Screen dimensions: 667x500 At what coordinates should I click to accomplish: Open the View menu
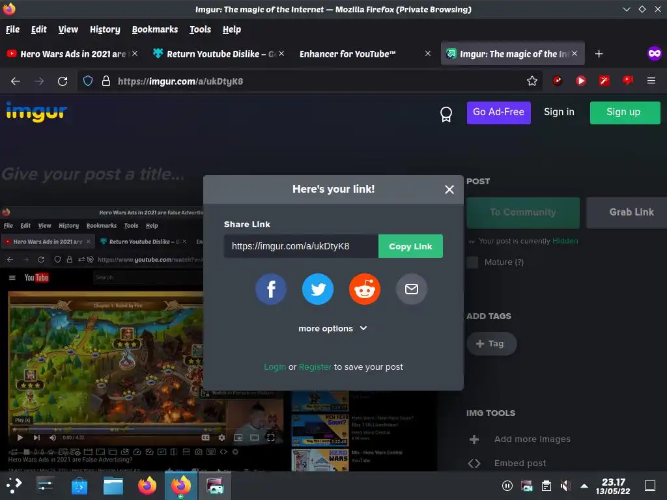(x=68, y=29)
